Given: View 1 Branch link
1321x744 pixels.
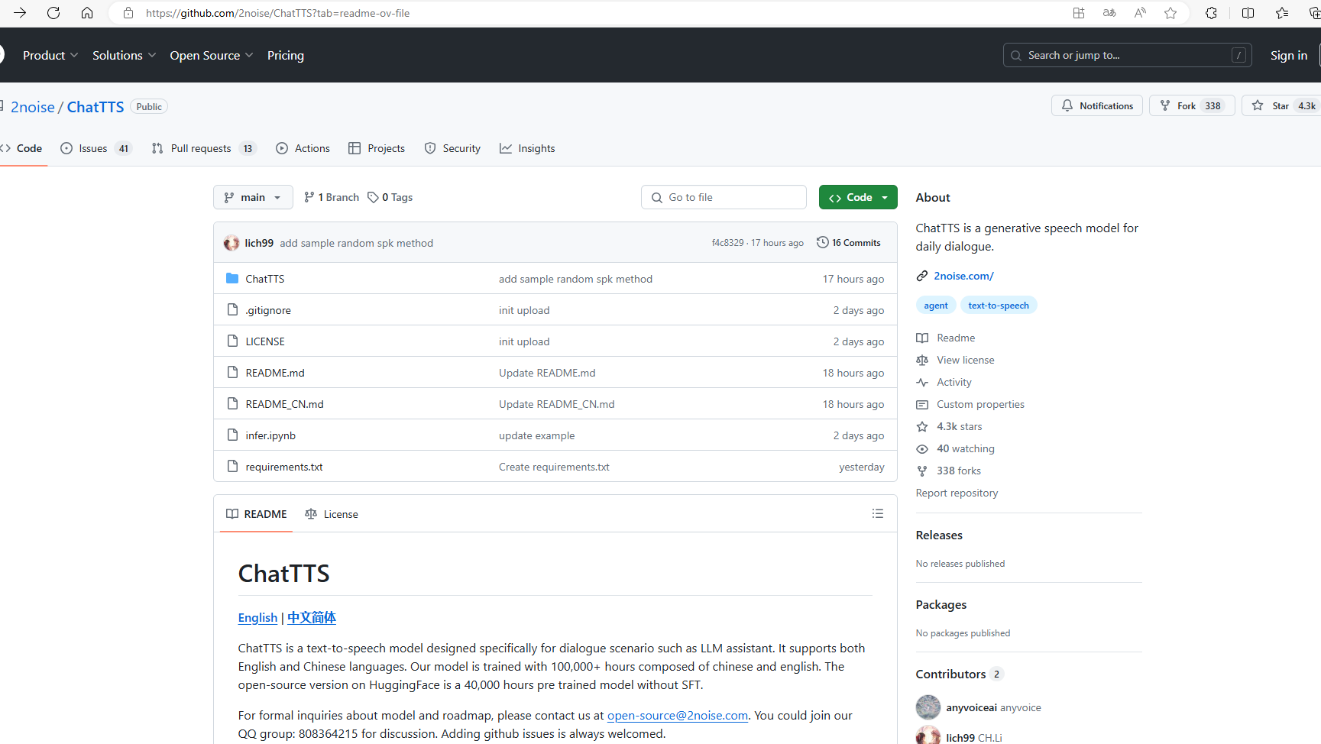Looking at the screenshot, I should (x=332, y=197).
